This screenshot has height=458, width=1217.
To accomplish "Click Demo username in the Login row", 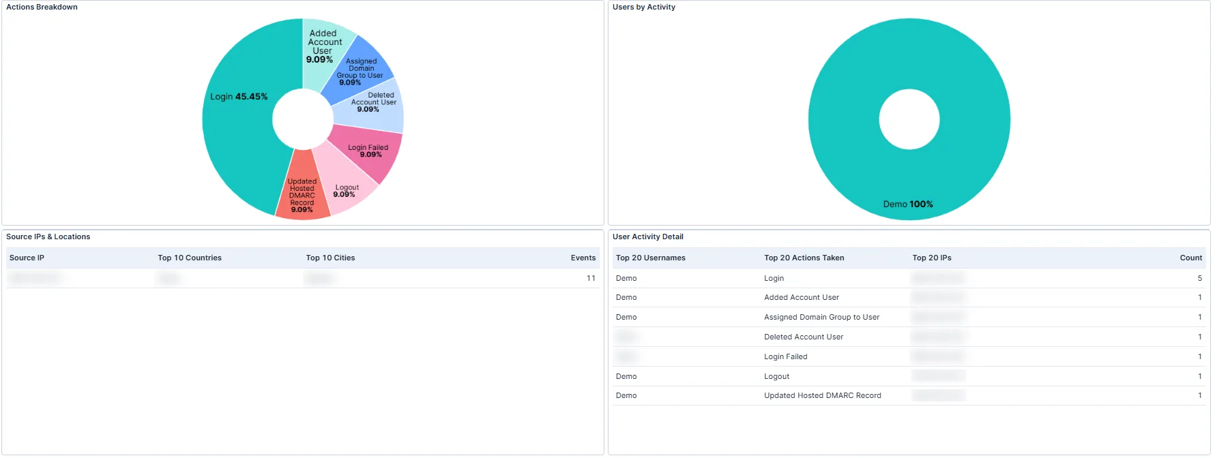I will [626, 278].
